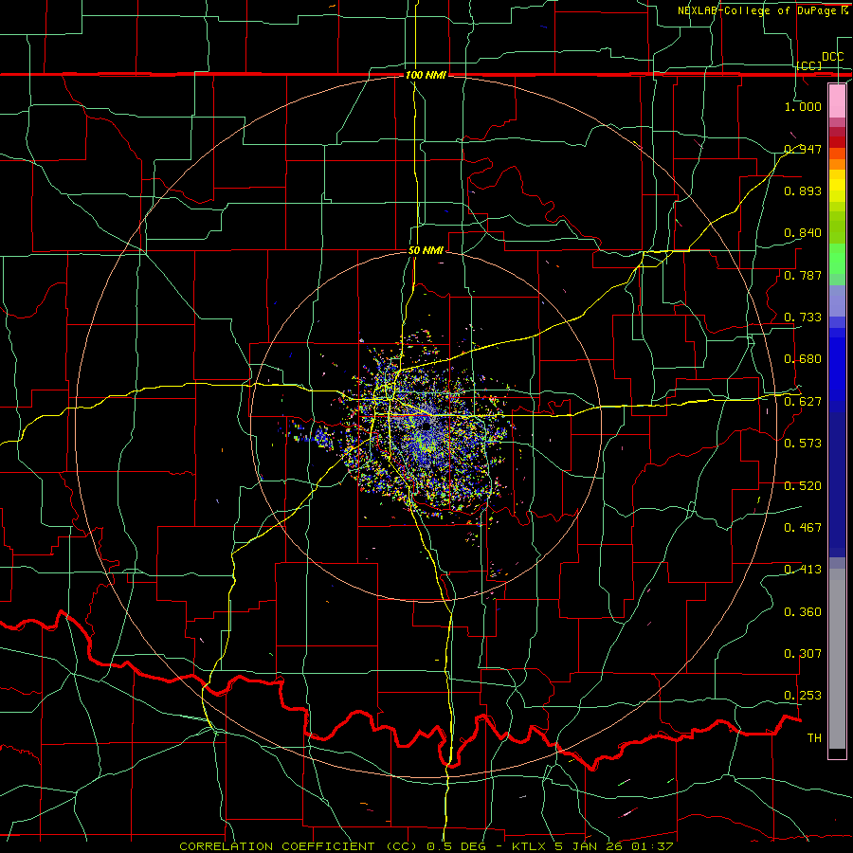The image size is (853, 853).
Task: Pick the pink segment of the color bar
Action: (x=837, y=100)
